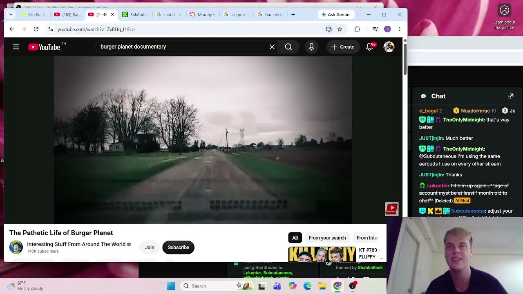Viewport: 523px width, 294px height.
Task: Open OBS Studio from the taskbar
Action: [353, 286]
